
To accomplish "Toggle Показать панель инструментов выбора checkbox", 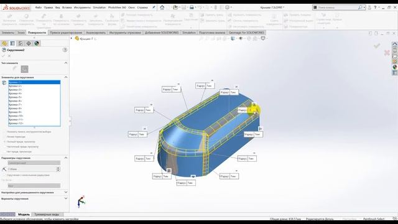I will 4,132.
